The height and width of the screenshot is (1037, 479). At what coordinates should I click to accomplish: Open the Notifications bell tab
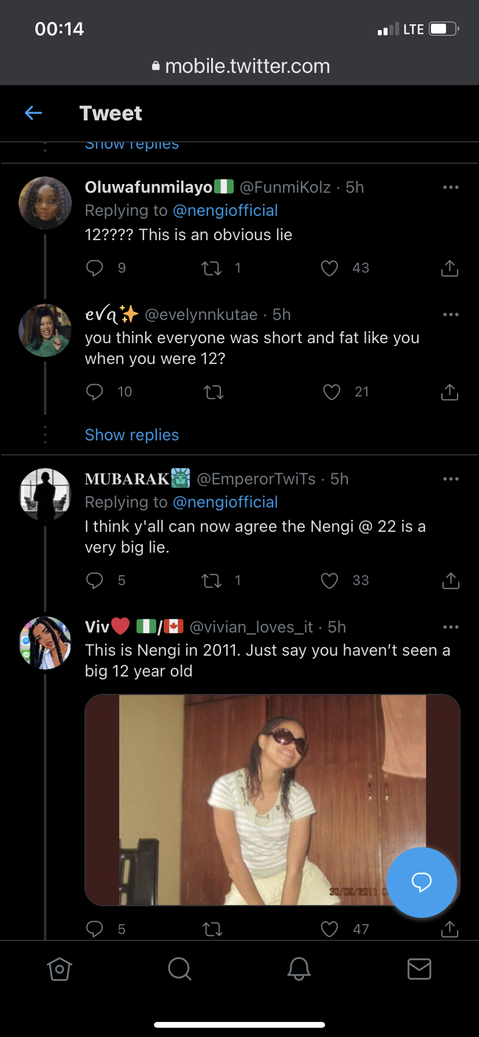(x=299, y=969)
